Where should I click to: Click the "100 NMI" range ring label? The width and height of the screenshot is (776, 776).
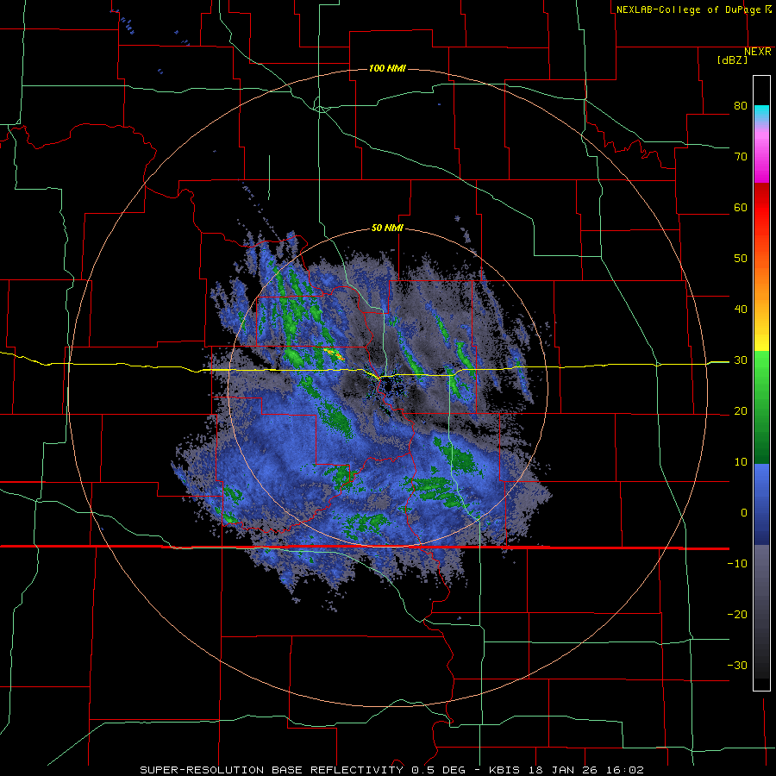pyautogui.click(x=387, y=68)
